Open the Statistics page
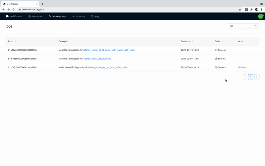This screenshot has height=166, width=265. click(79, 16)
